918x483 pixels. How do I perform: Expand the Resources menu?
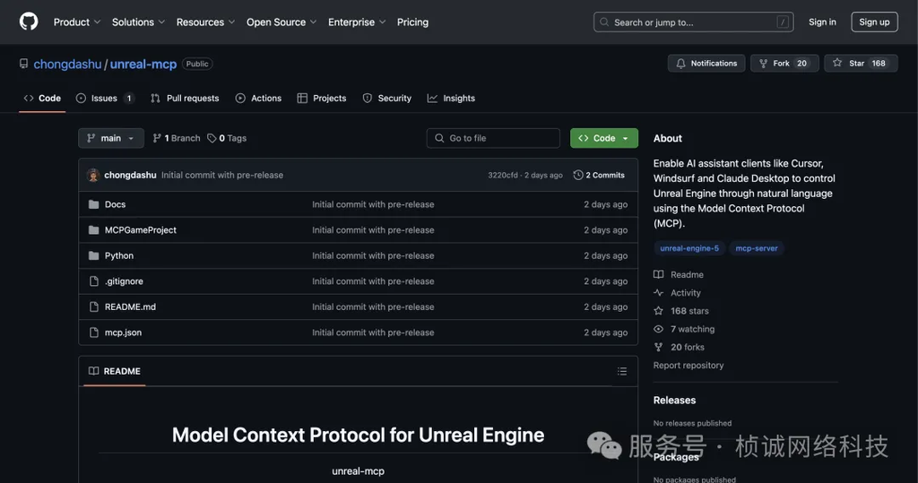[205, 22]
